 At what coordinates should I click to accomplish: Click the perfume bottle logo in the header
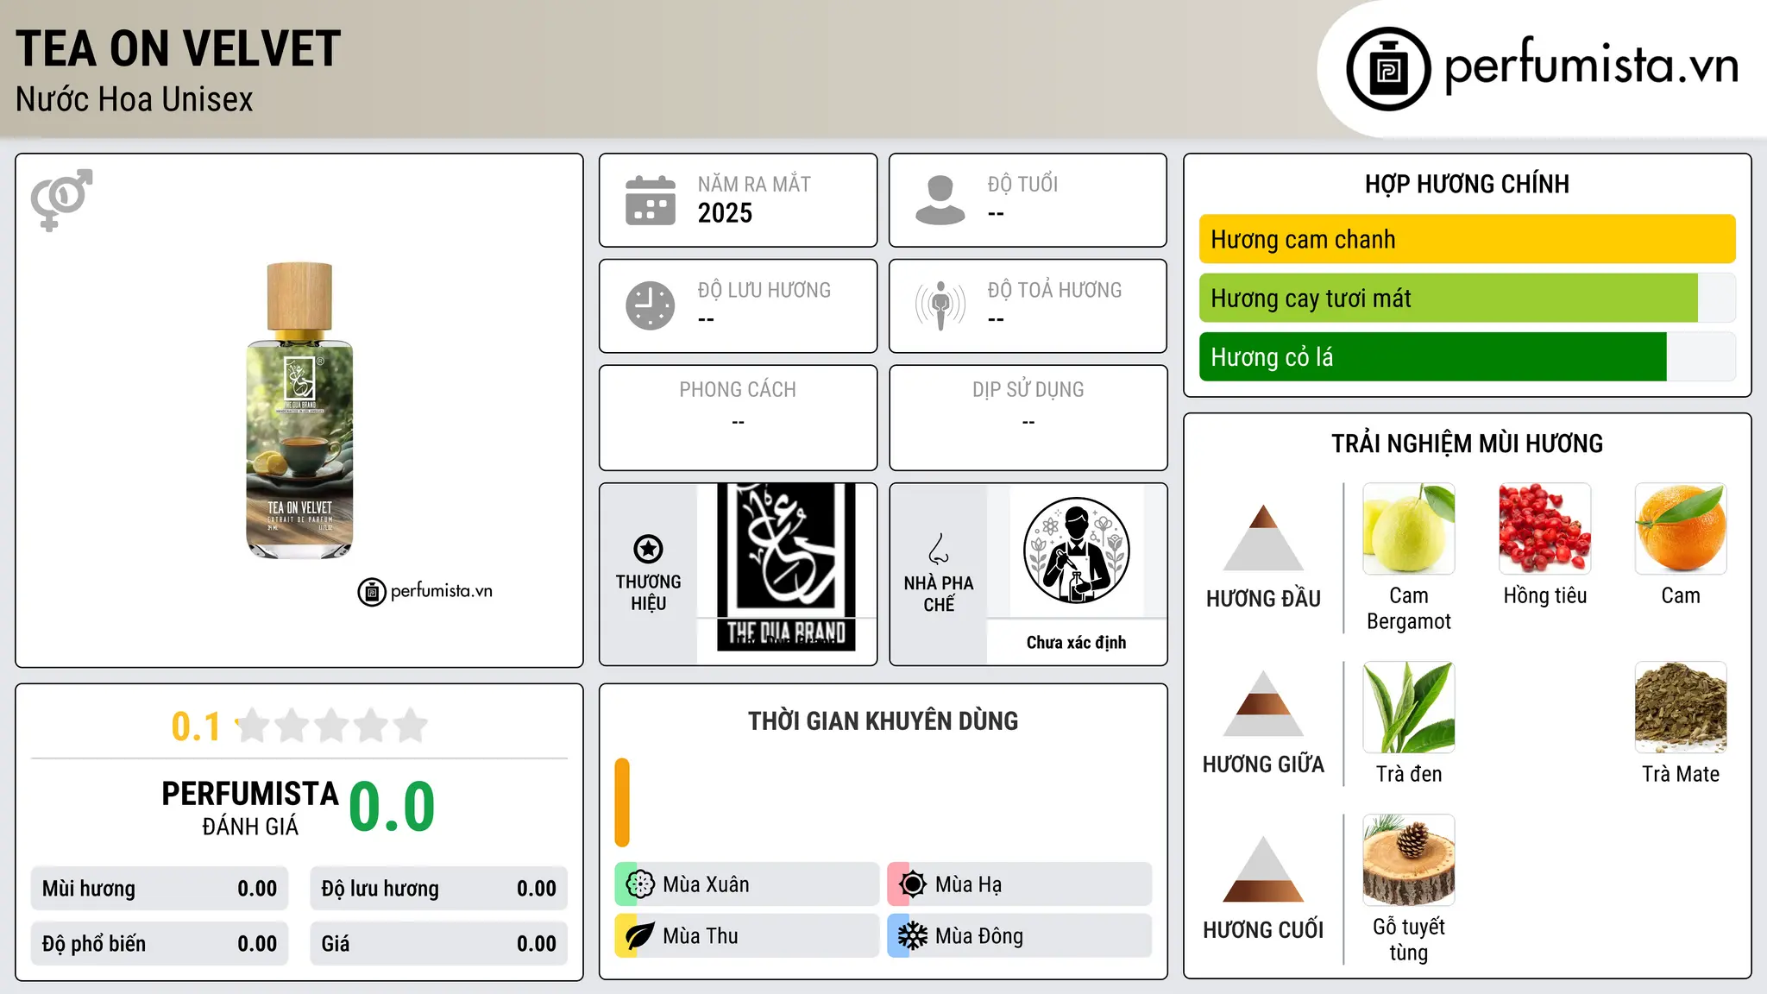tap(1388, 69)
